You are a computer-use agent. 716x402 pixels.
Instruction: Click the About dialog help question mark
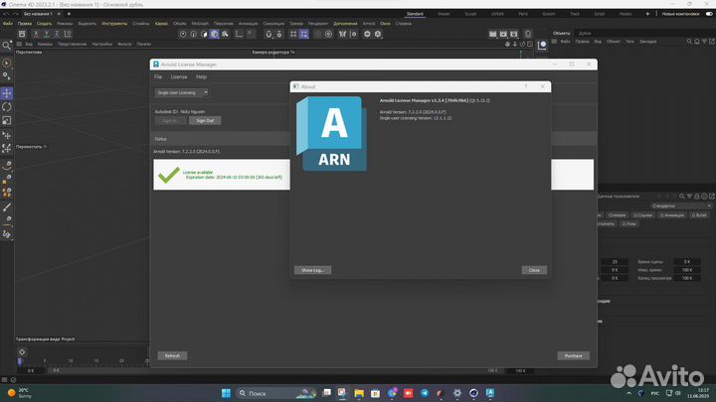pyautogui.click(x=526, y=86)
